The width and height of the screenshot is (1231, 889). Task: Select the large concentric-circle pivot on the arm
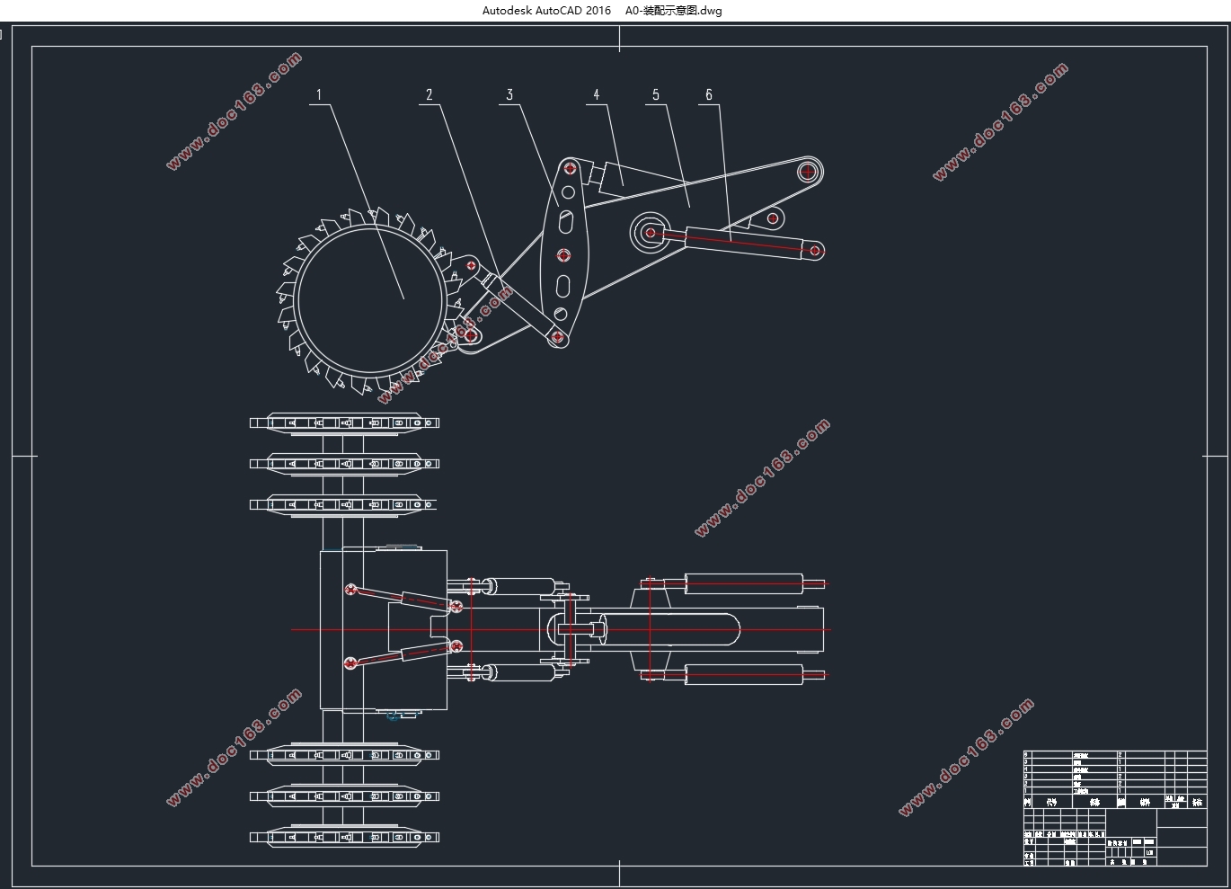click(650, 233)
